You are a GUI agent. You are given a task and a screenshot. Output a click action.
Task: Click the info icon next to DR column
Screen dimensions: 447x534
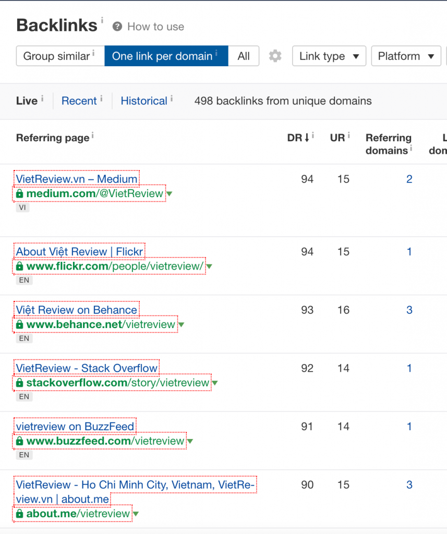313,135
